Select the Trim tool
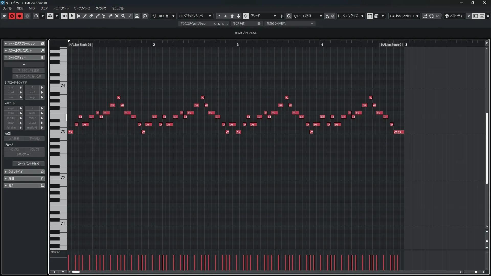The height and width of the screenshot is (276, 491). [98, 16]
